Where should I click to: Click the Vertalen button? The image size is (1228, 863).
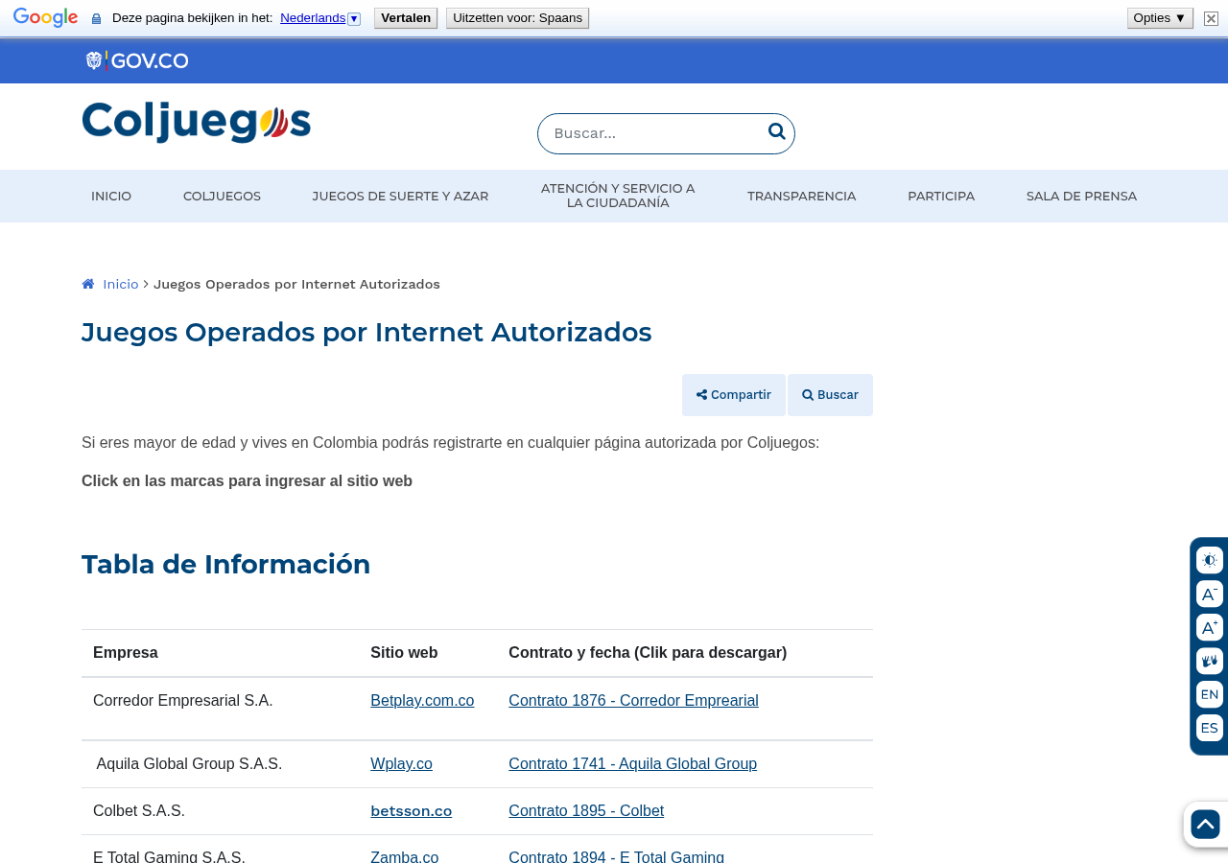click(x=406, y=18)
